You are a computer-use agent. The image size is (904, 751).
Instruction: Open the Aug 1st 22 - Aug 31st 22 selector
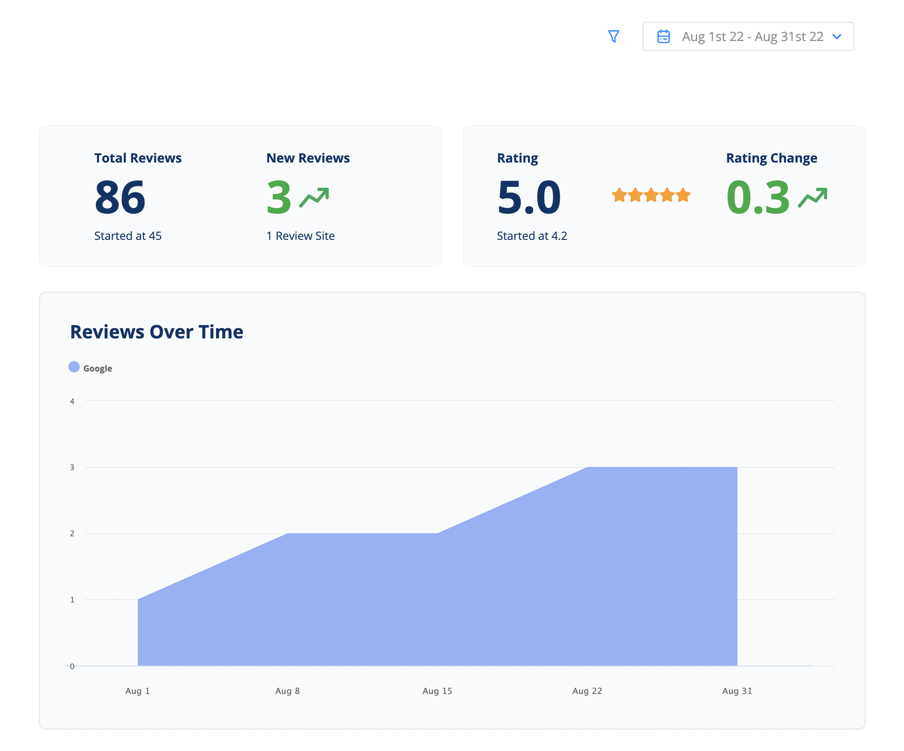pos(748,36)
